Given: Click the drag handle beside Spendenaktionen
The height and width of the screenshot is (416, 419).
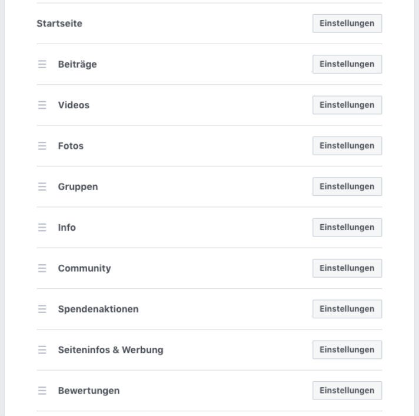Looking at the screenshot, I should (x=42, y=309).
